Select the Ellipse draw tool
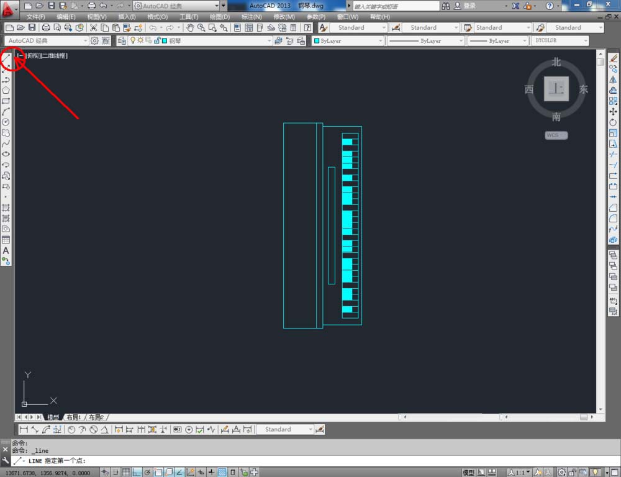The height and width of the screenshot is (477, 621). pyautogui.click(x=6, y=154)
